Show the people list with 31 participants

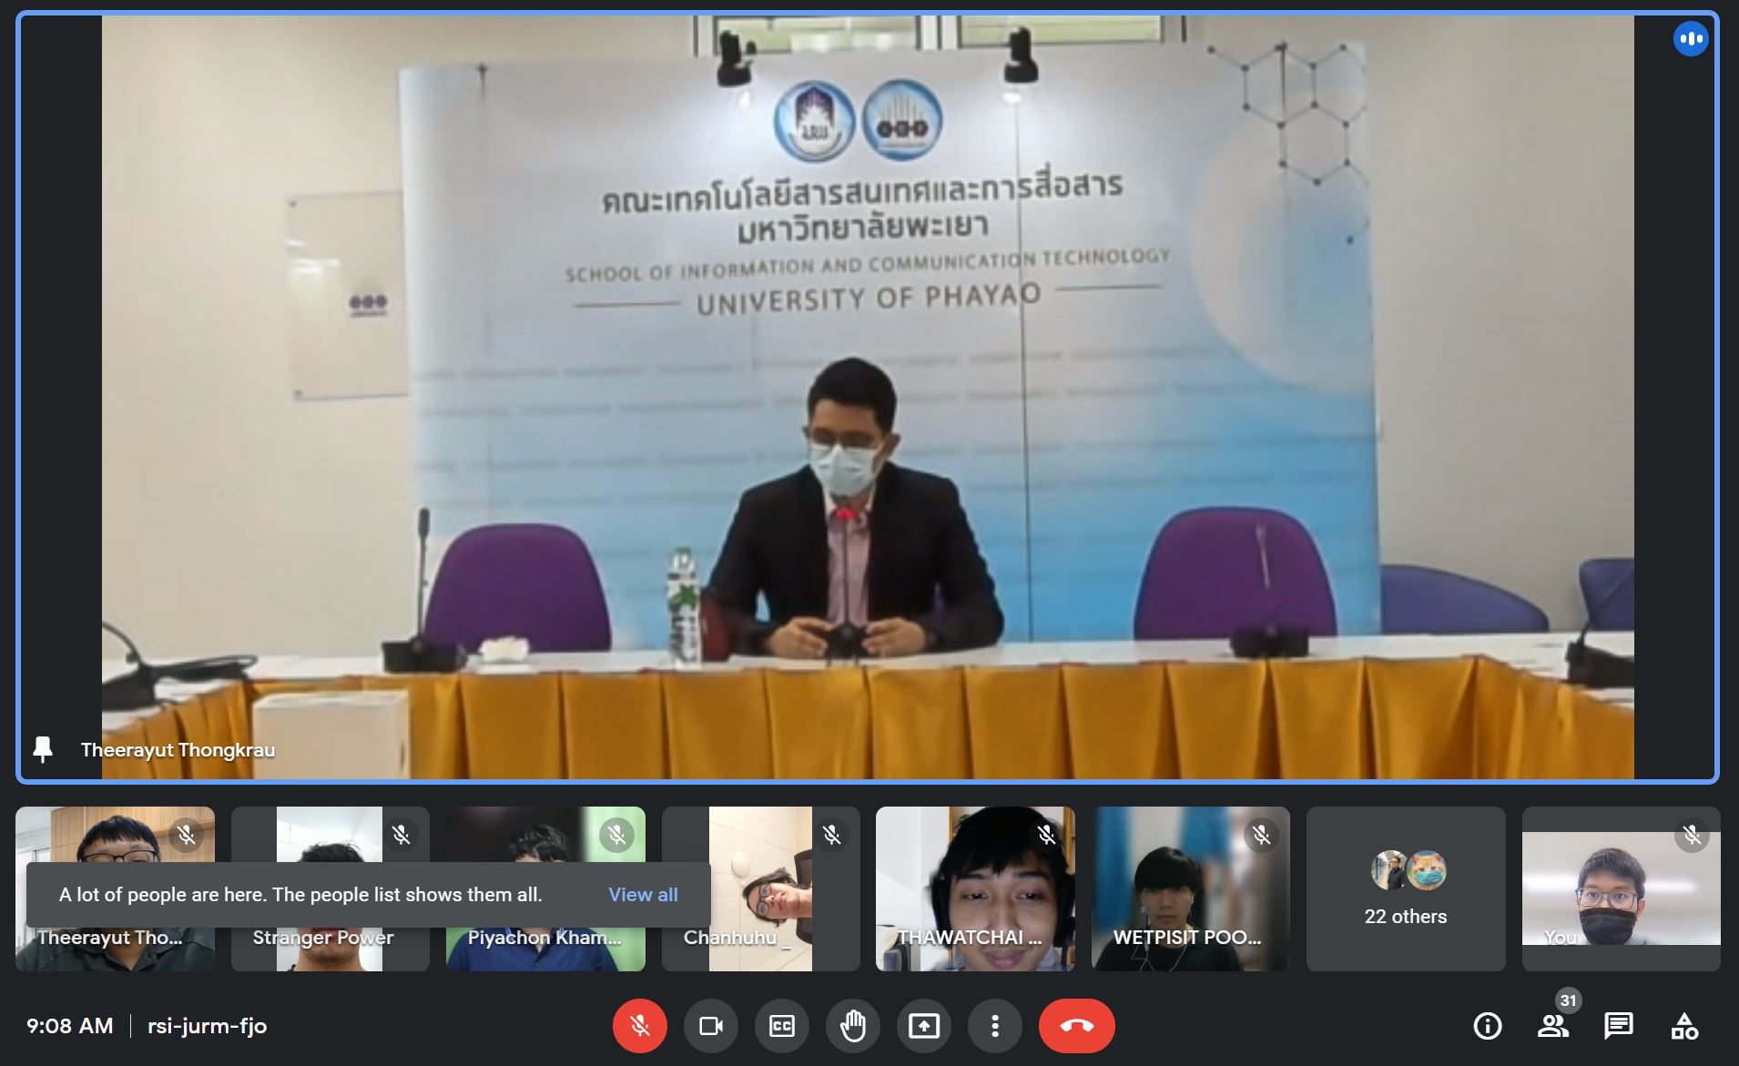point(1552,1026)
